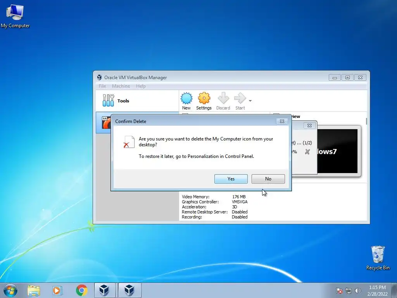
Task: Open the File menu in VirtualBox
Action: tap(102, 86)
